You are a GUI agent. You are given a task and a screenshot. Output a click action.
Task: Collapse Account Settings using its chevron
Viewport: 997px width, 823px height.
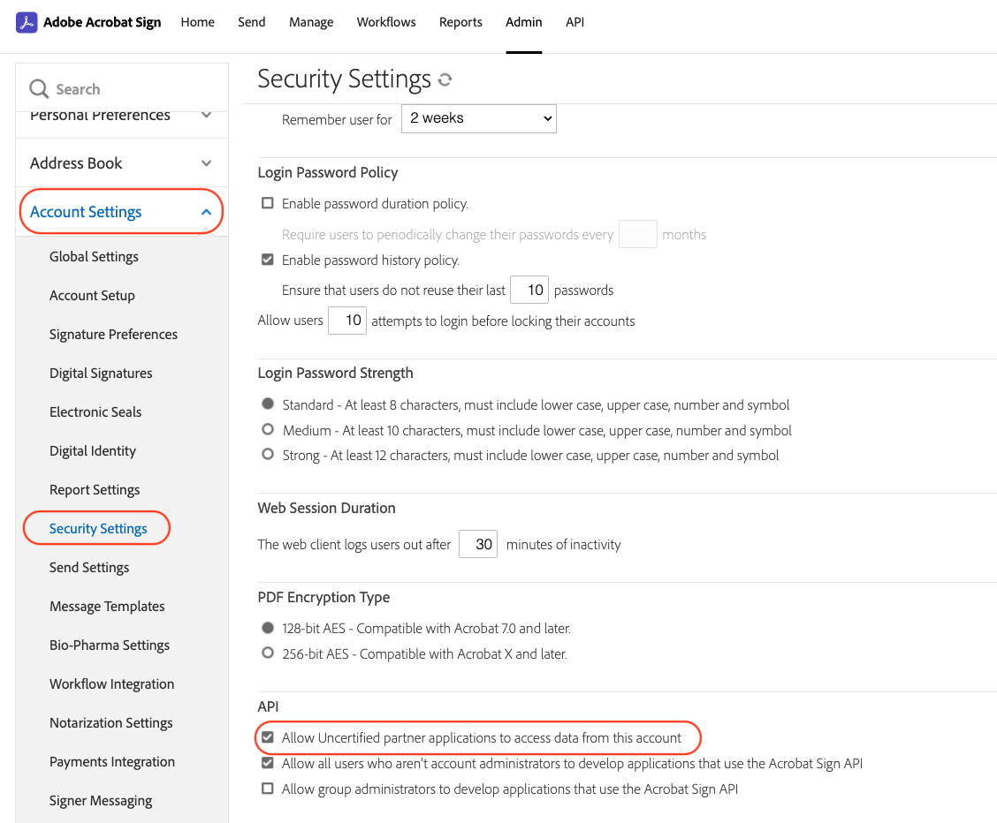[x=206, y=212]
